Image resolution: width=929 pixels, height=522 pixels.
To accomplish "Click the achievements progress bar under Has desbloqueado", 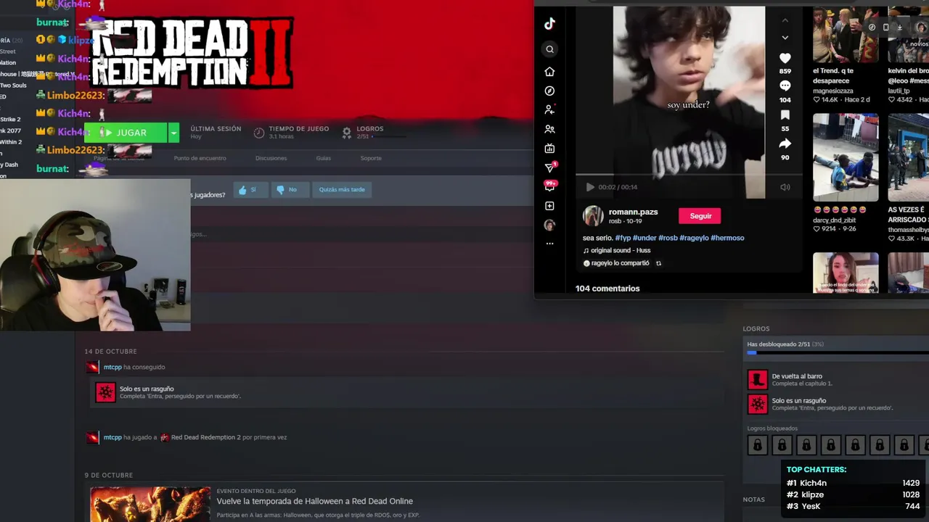I will pyautogui.click(x=838, y=353).
